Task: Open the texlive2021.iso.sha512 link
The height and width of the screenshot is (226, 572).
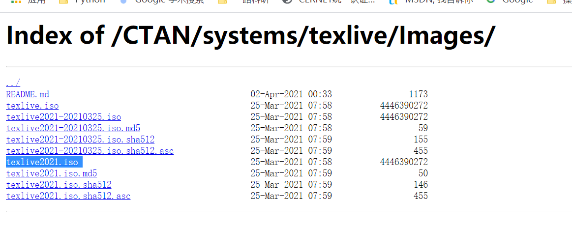Action: pyautogui.click(x=59, y=185)
